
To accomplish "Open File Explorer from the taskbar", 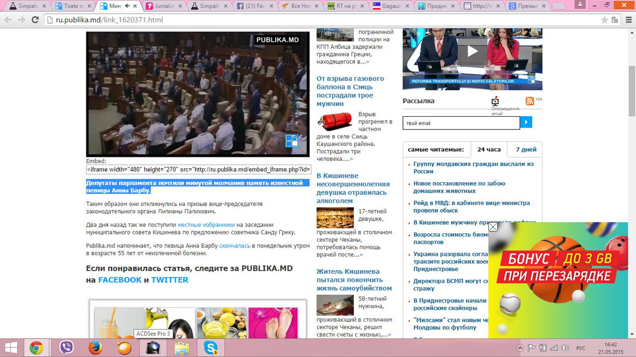I will 182,348.
